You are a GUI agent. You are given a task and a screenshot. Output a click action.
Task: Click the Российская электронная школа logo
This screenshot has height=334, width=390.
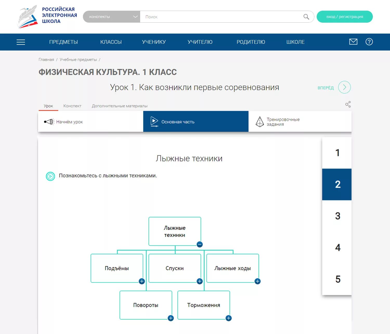click(47, 16)
